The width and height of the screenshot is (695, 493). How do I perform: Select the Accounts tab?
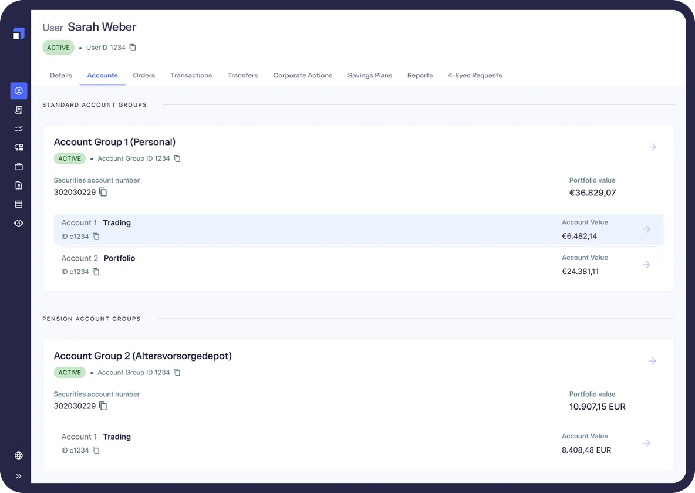(x=102, y=75)
